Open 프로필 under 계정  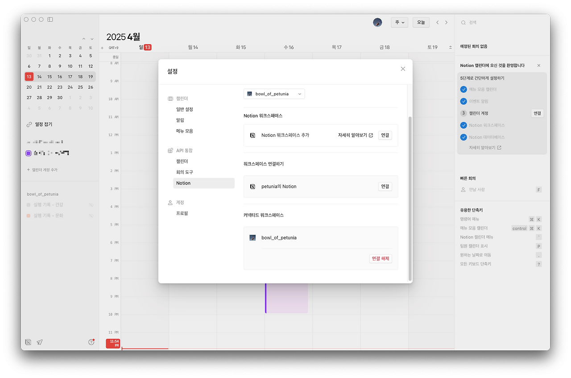(x=182, y=214)
